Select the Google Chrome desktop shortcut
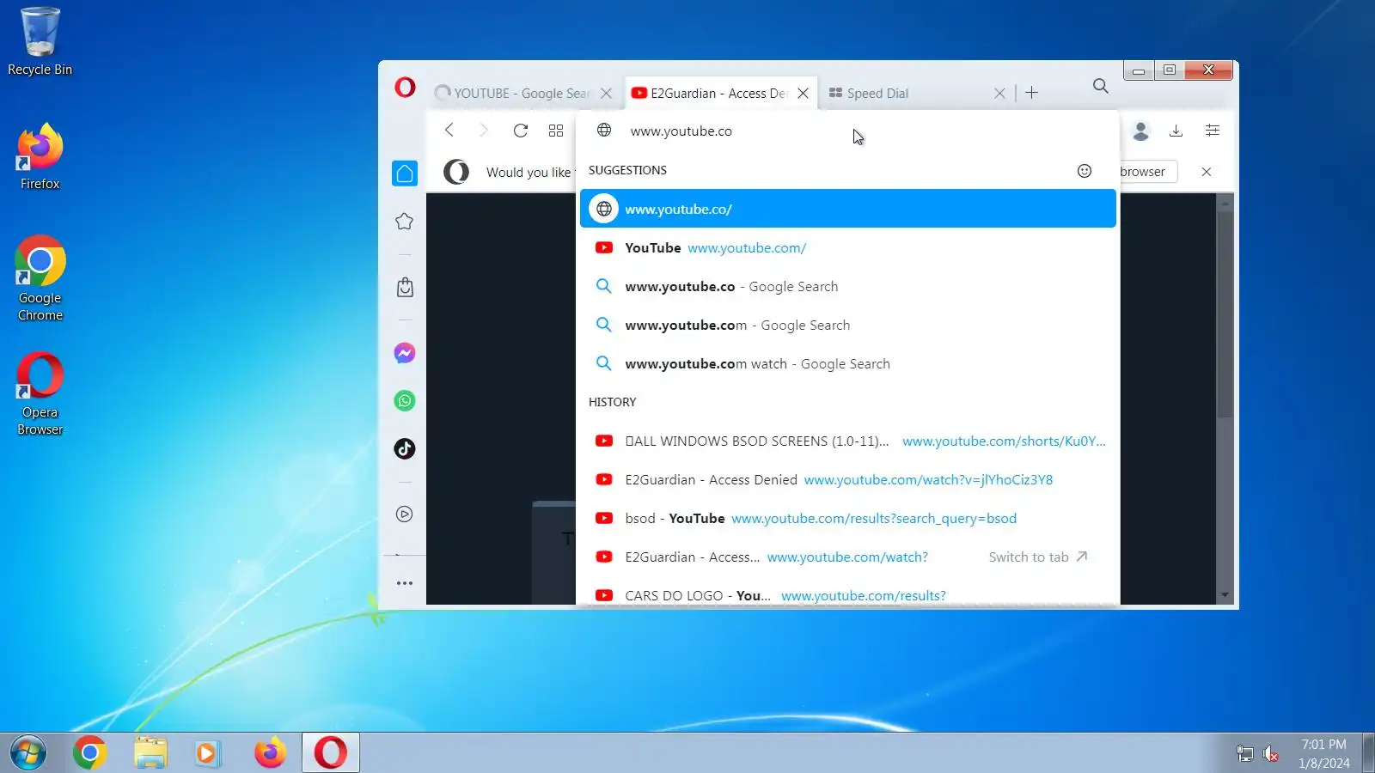Screen dimensions: 1375x773 40,278
